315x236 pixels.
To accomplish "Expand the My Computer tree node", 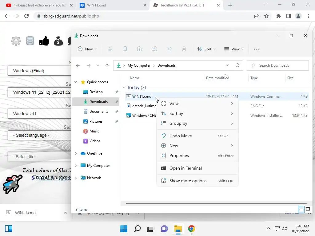I will pyautogui.click(x=76, y=166).
